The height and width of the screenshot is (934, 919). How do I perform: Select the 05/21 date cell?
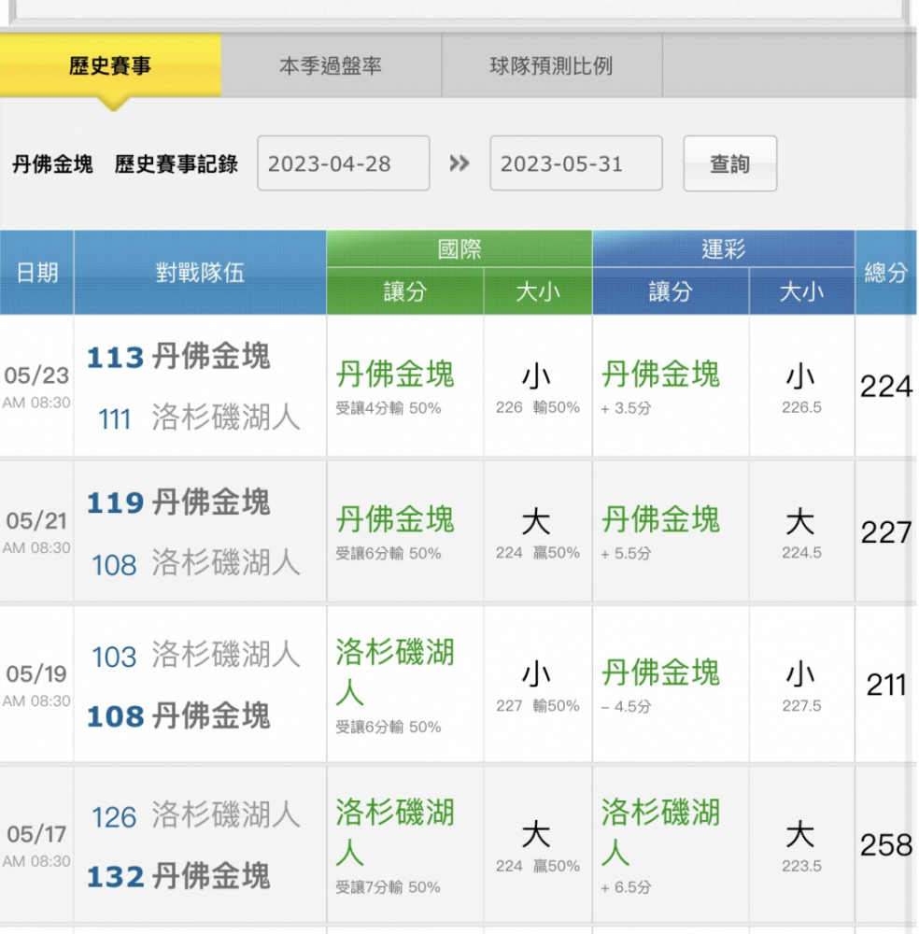pyautogui.click(x=37, y=531)
